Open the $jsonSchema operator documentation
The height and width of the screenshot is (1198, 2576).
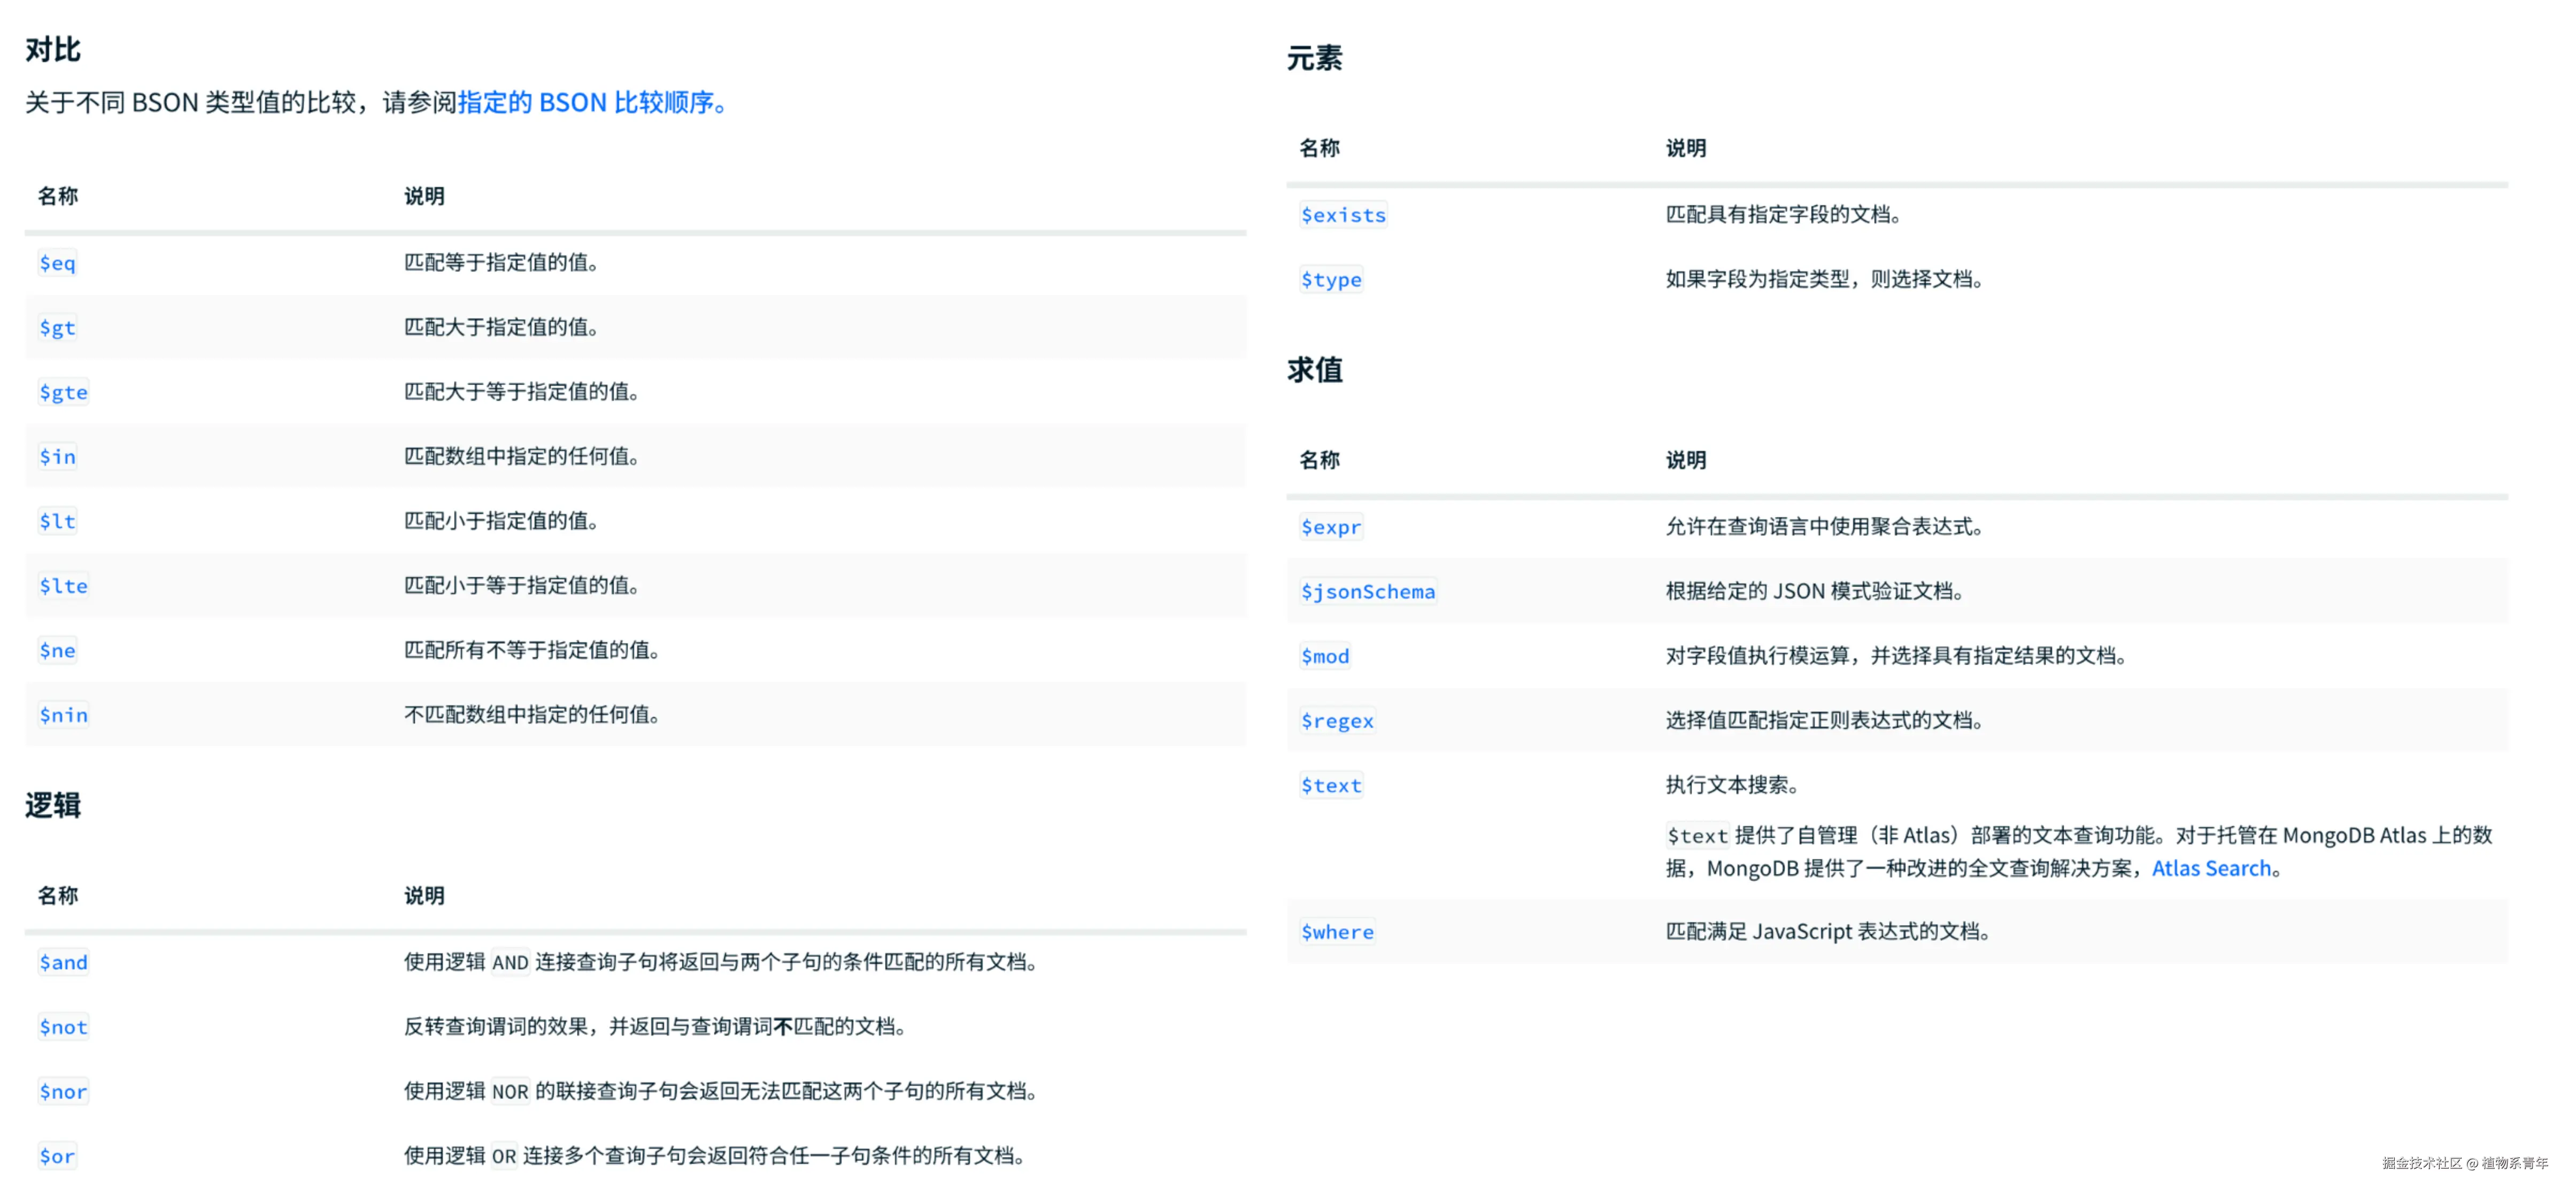click(1368, 590)
